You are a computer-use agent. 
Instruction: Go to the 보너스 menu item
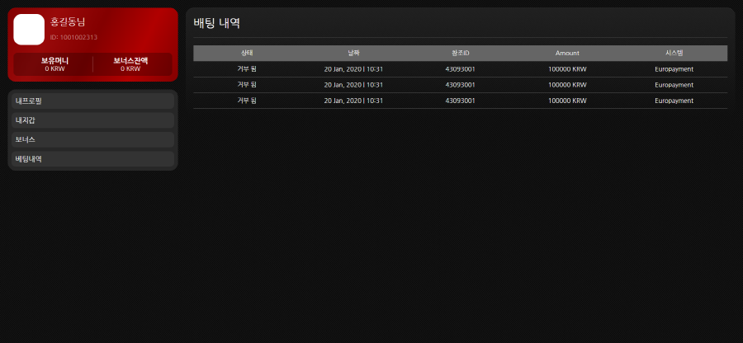coord(92,139)
